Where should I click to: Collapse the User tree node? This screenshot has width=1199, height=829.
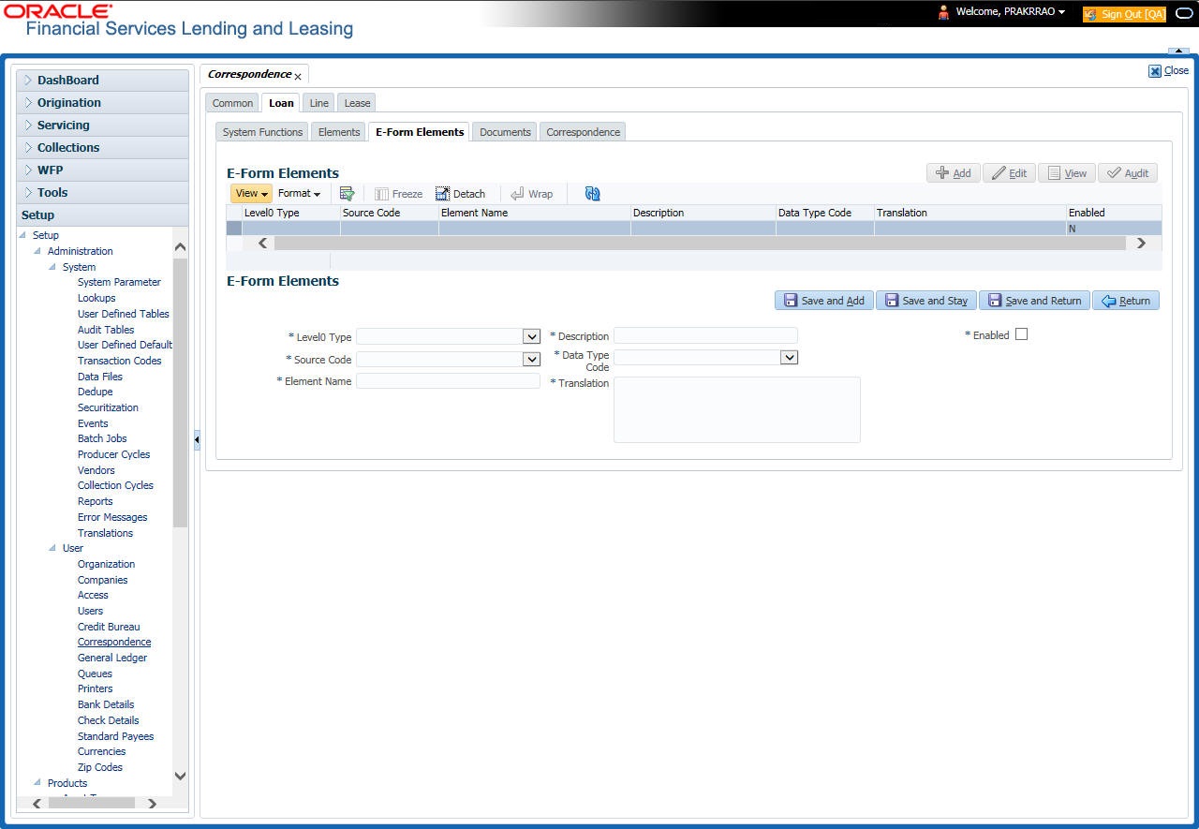pos(52,548)
